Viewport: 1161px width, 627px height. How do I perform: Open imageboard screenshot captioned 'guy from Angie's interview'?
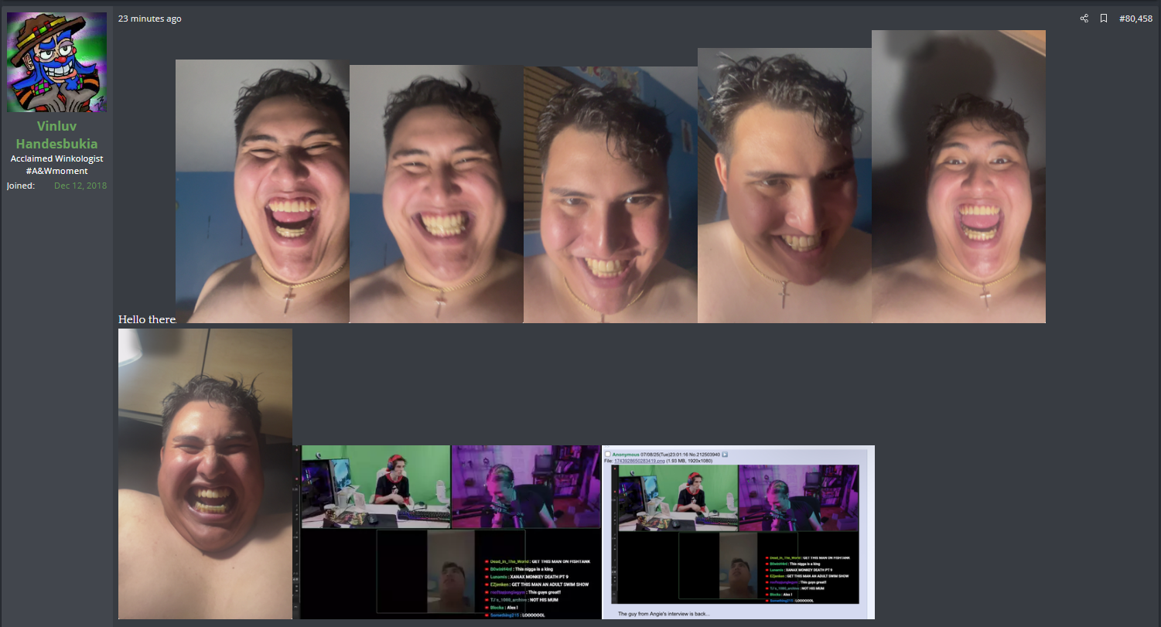coord(738,532)
